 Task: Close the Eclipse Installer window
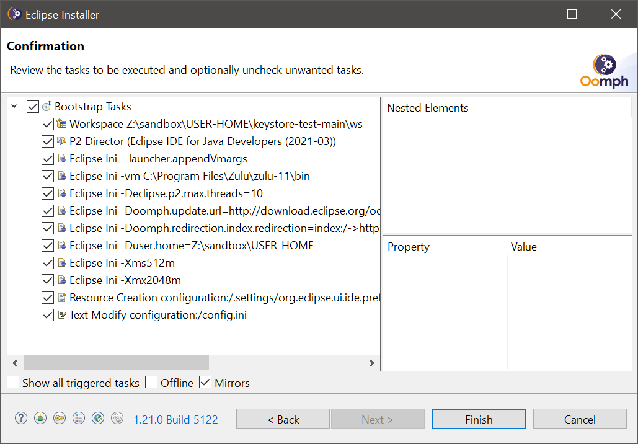616,14
